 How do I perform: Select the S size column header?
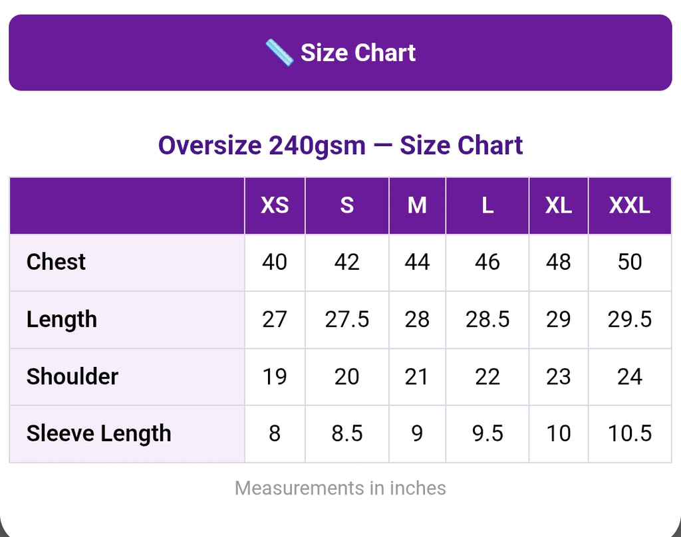(346, 205)
